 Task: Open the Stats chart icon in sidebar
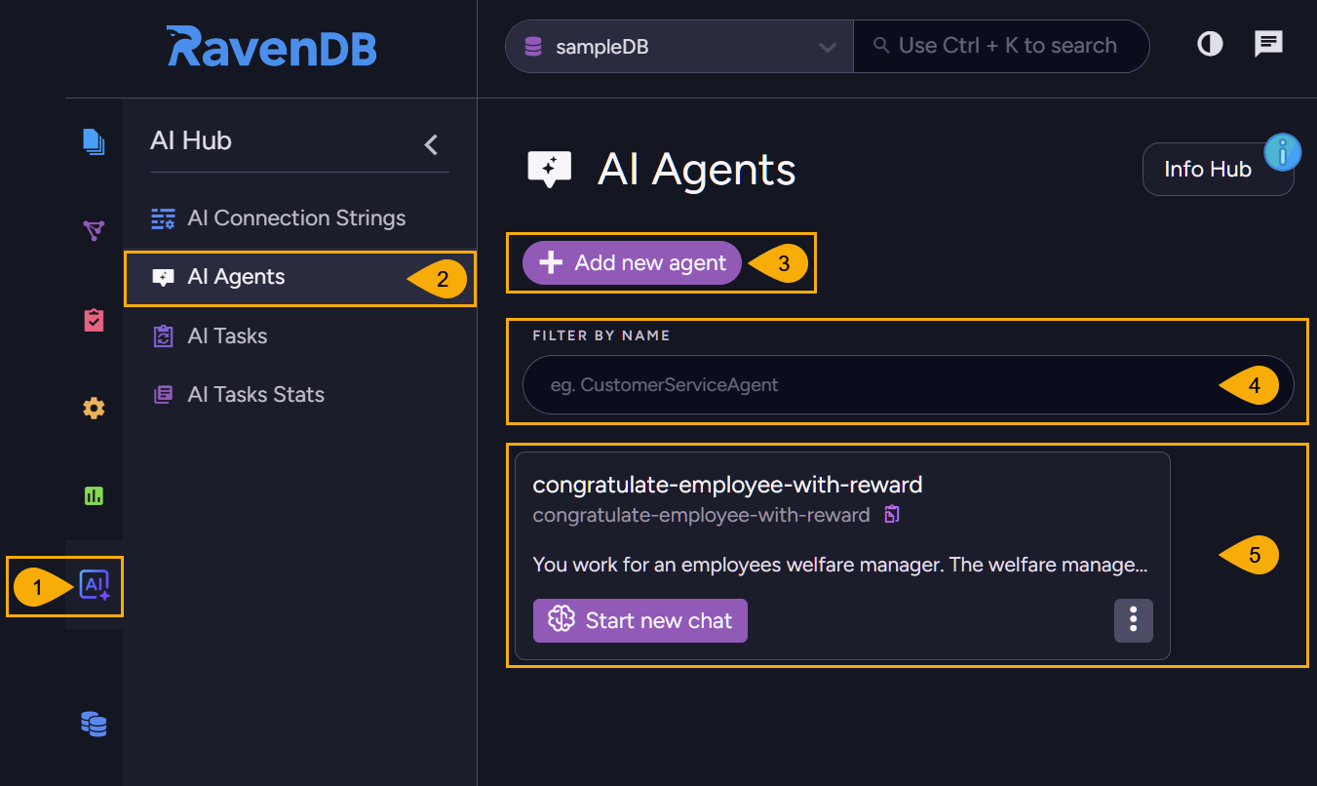tap(94, 496)
